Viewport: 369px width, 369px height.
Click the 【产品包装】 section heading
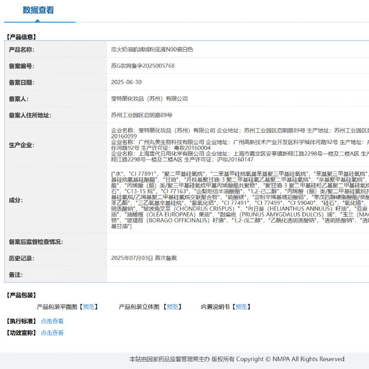(21, 295)
